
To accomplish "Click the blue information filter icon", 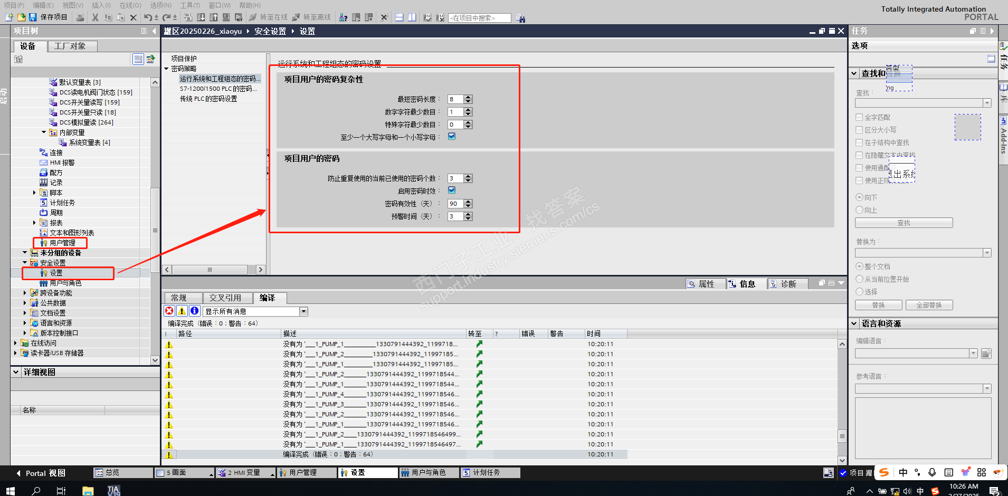I will pyautogui.click(x=195, y=311).
